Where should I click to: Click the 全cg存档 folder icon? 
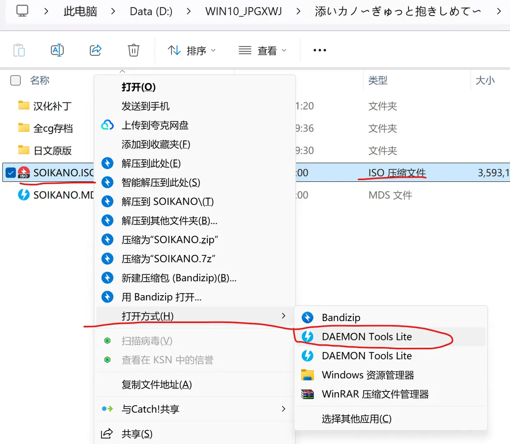pos(24,128)
